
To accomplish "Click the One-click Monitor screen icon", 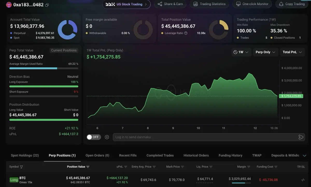I will point(238,4).
